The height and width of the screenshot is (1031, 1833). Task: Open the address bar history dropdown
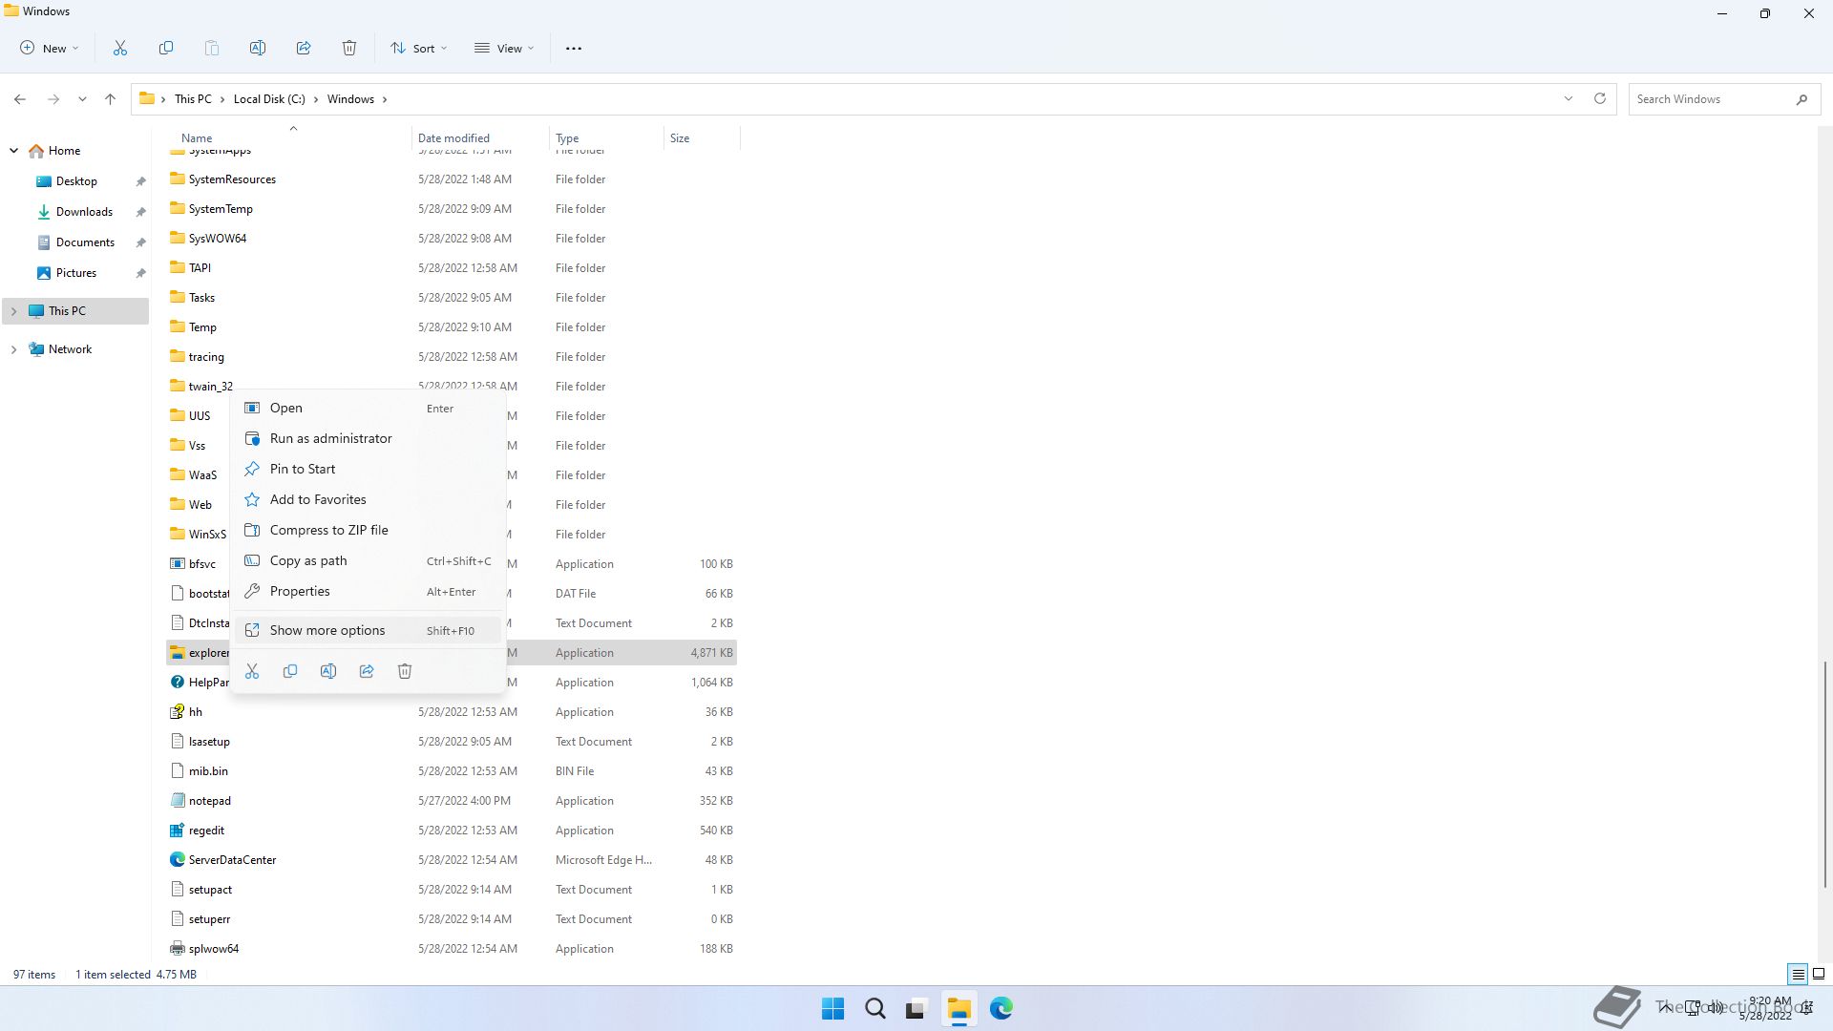point(1568,99)
